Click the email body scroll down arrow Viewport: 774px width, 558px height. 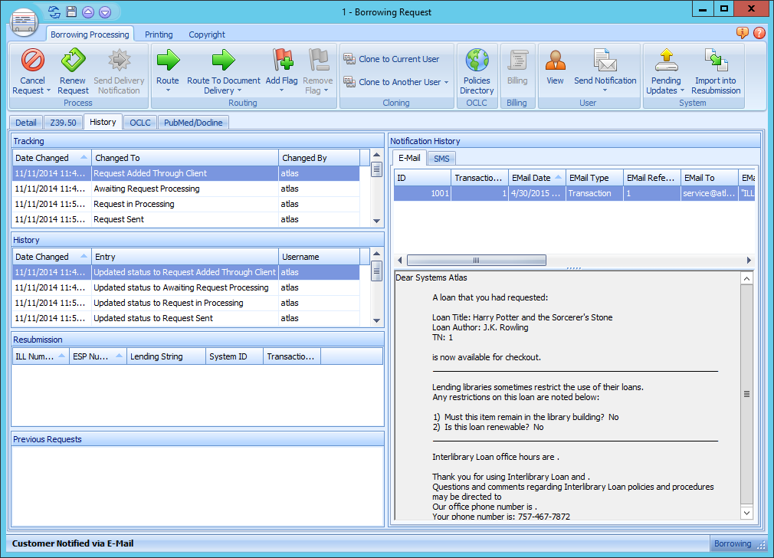click(x=747, y=512)
